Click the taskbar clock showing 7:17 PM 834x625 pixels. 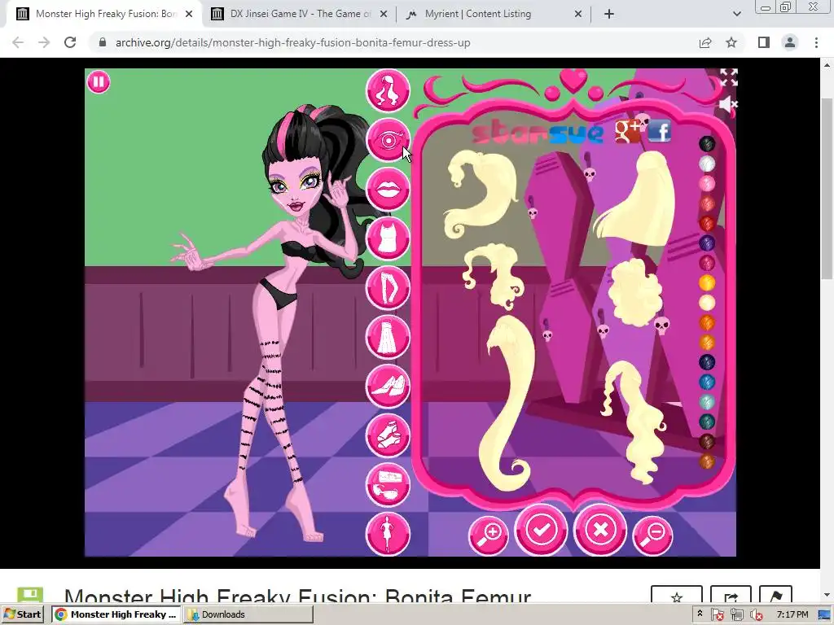(x=792, y=614)
